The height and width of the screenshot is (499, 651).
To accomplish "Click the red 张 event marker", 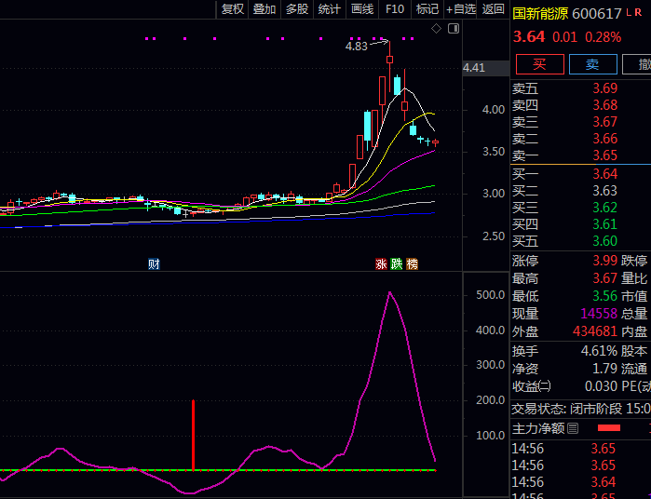I will tap(381, 264).
